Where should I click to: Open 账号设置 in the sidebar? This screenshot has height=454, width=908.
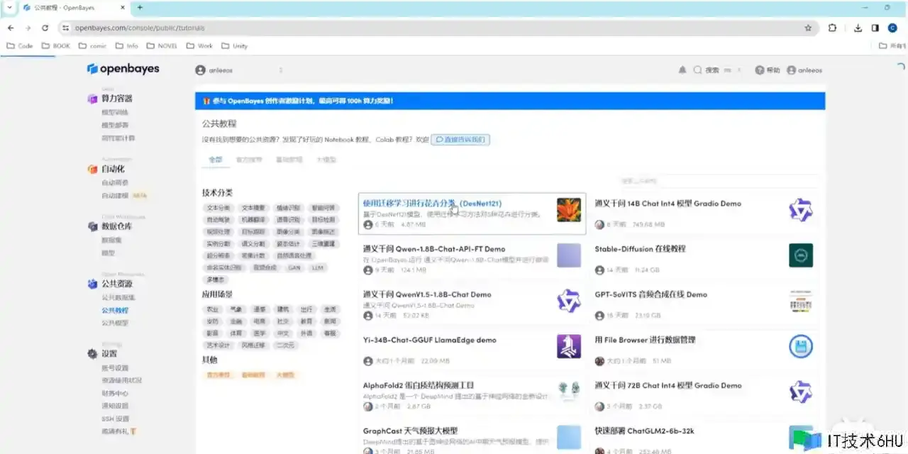coord(115,367)
